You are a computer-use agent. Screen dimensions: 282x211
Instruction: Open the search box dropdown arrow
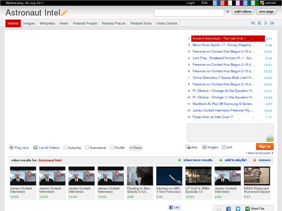click(x=228, y=12)
